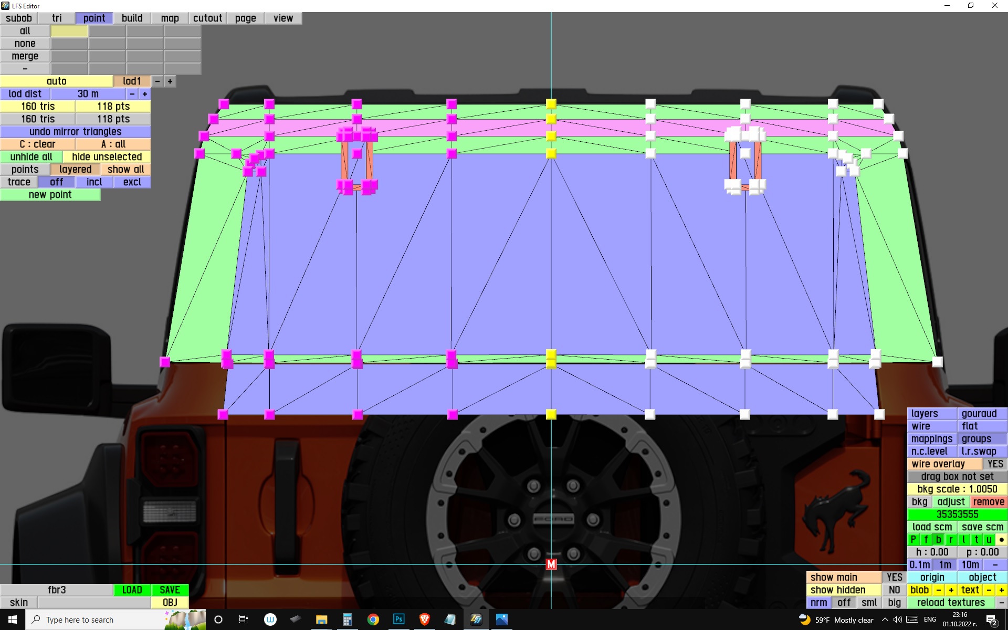Increase blob size with plus button
Viewport: 1008px width, 630px height.
coord(951,590)
